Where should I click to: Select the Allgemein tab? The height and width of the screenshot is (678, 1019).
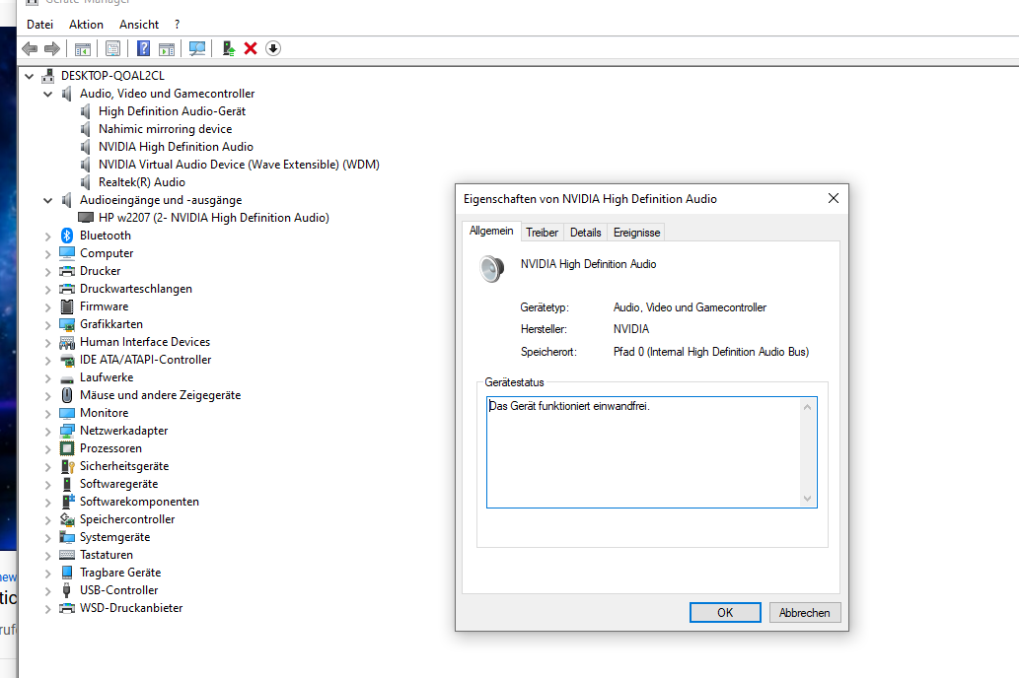(x=491, y=232)
